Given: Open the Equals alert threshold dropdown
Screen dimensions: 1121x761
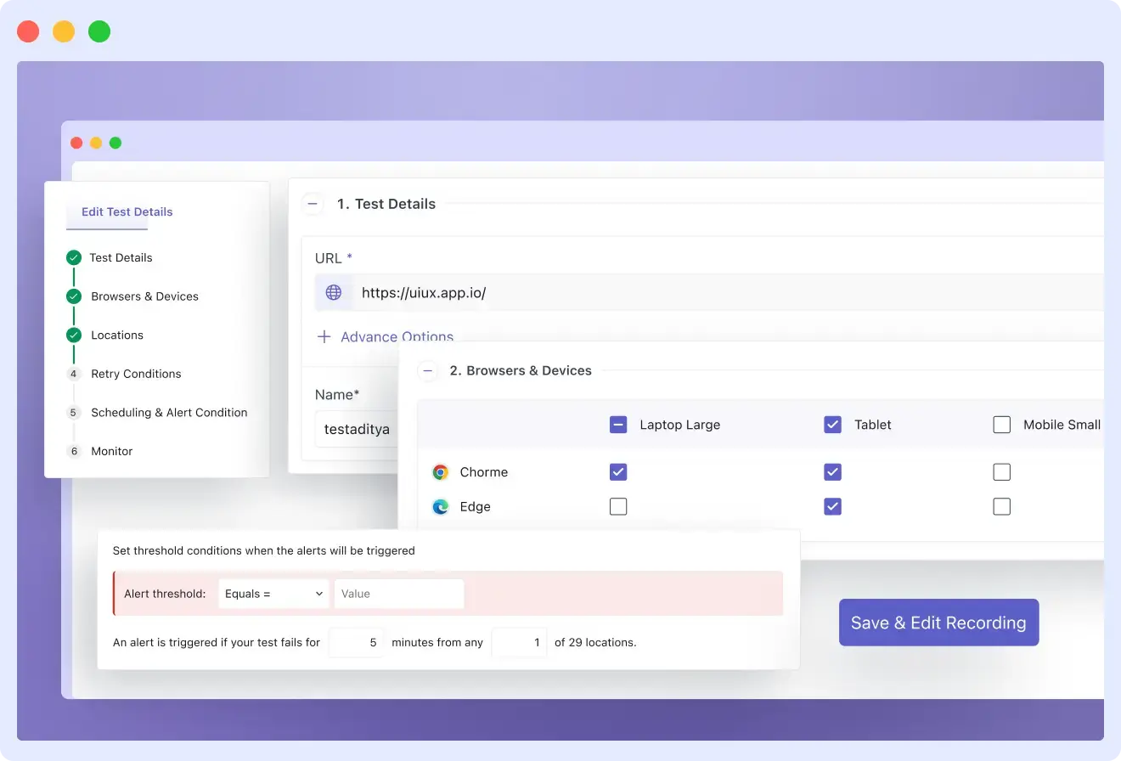Looking at the screenshot, I should click(x=273, y=594).
